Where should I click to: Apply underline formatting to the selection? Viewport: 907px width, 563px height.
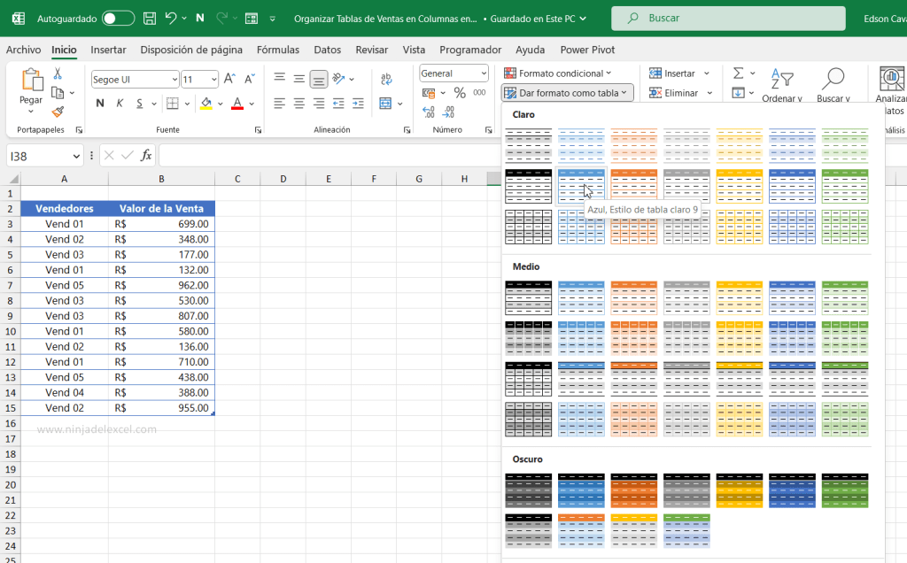click(x=139, y=103)
